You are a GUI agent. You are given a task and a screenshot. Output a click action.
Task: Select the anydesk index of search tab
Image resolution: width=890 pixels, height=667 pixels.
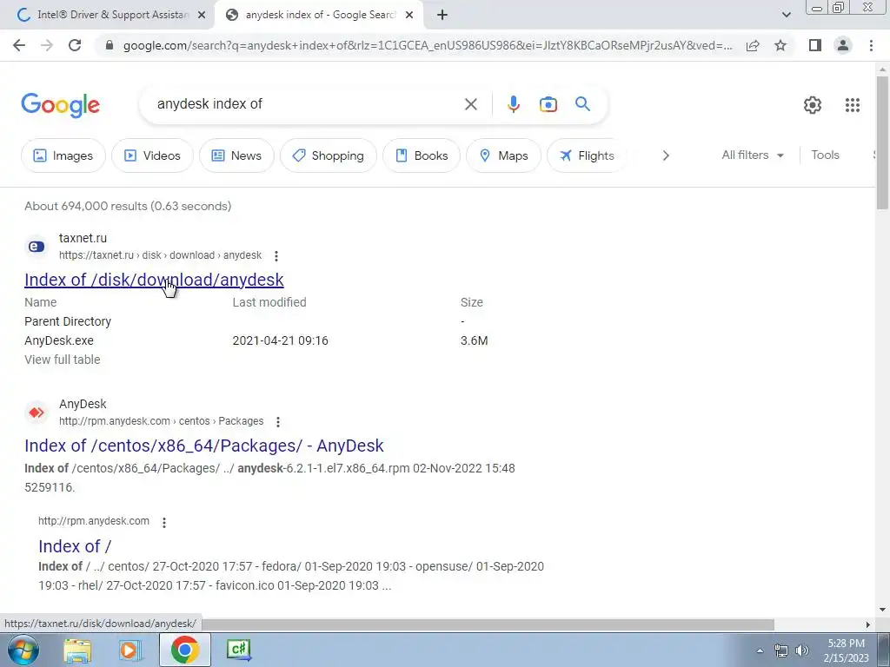320,16
